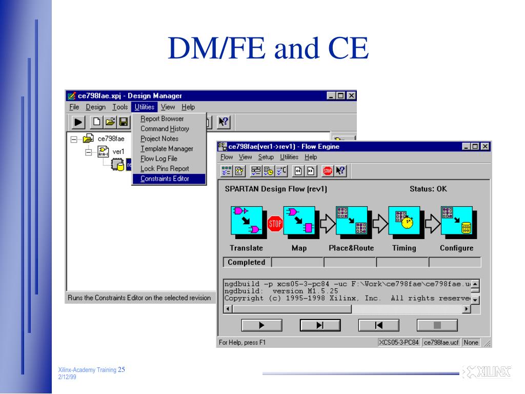Viewport: 525px width, 394px height.
Task: Click the Map step icon in Flow Engine
Action: coord(299,221)
